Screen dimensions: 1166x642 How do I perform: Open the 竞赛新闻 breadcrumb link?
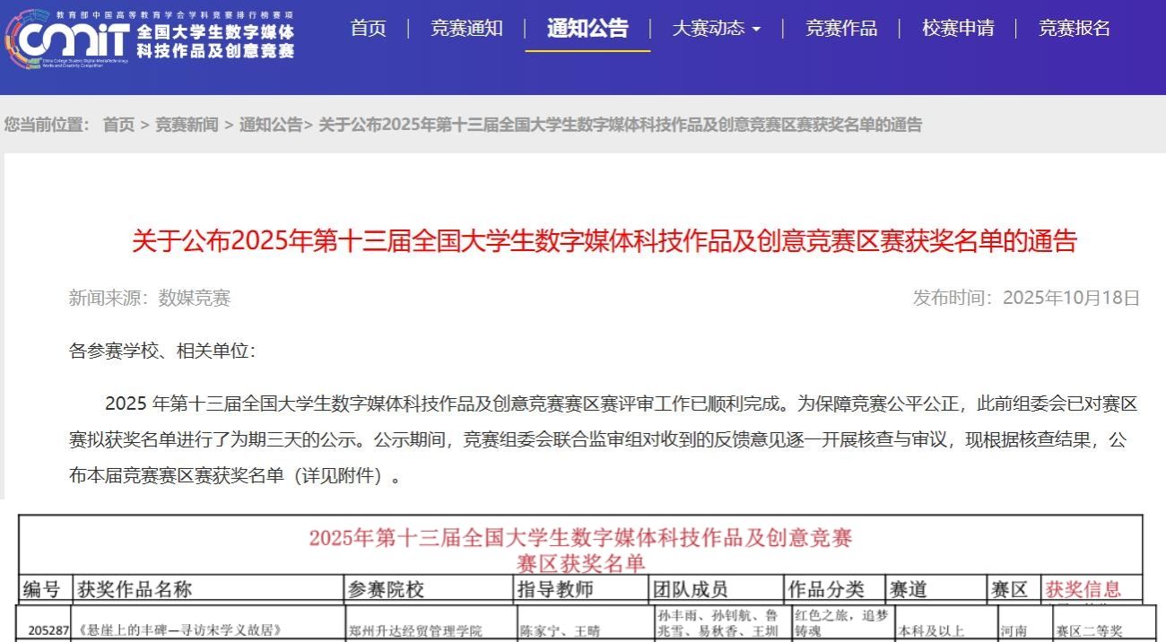187,126
